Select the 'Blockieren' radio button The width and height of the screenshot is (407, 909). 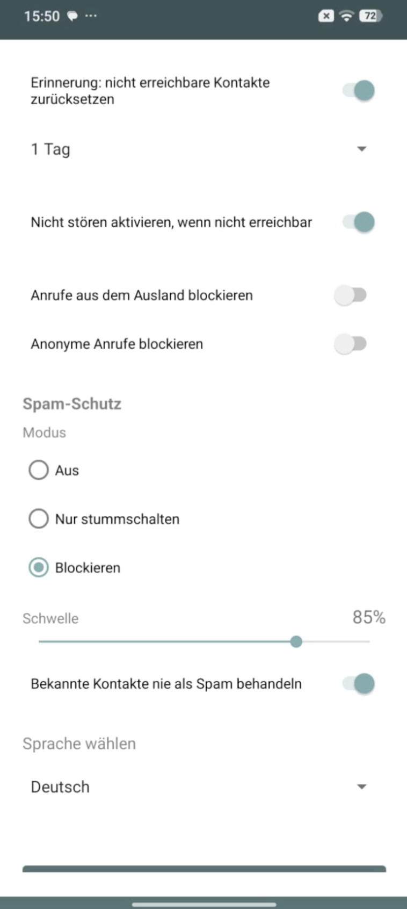tap(39, 568)
